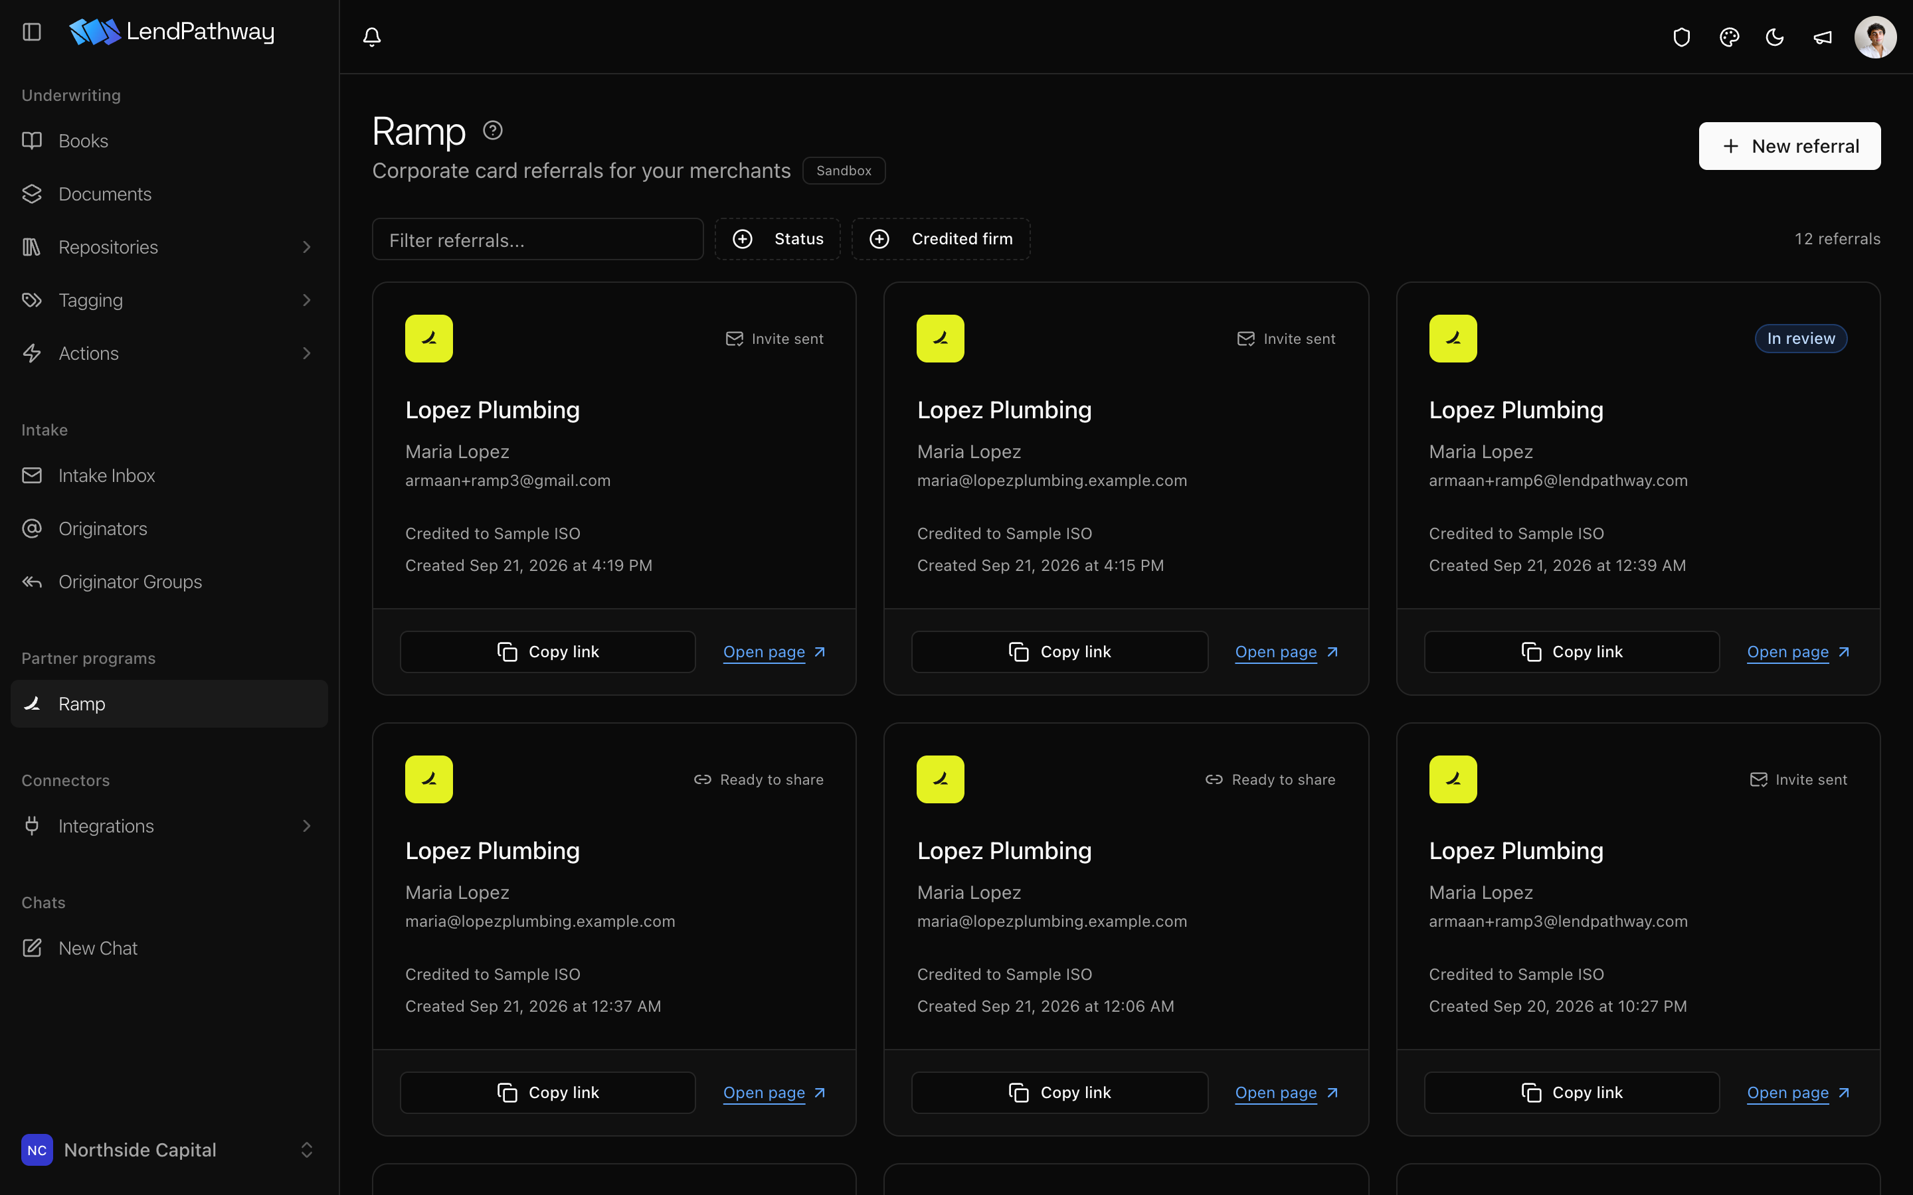The height and width of the screenshot is (1195, 1913).
Task: Go to Originator Groups
Action: [169, 582]
